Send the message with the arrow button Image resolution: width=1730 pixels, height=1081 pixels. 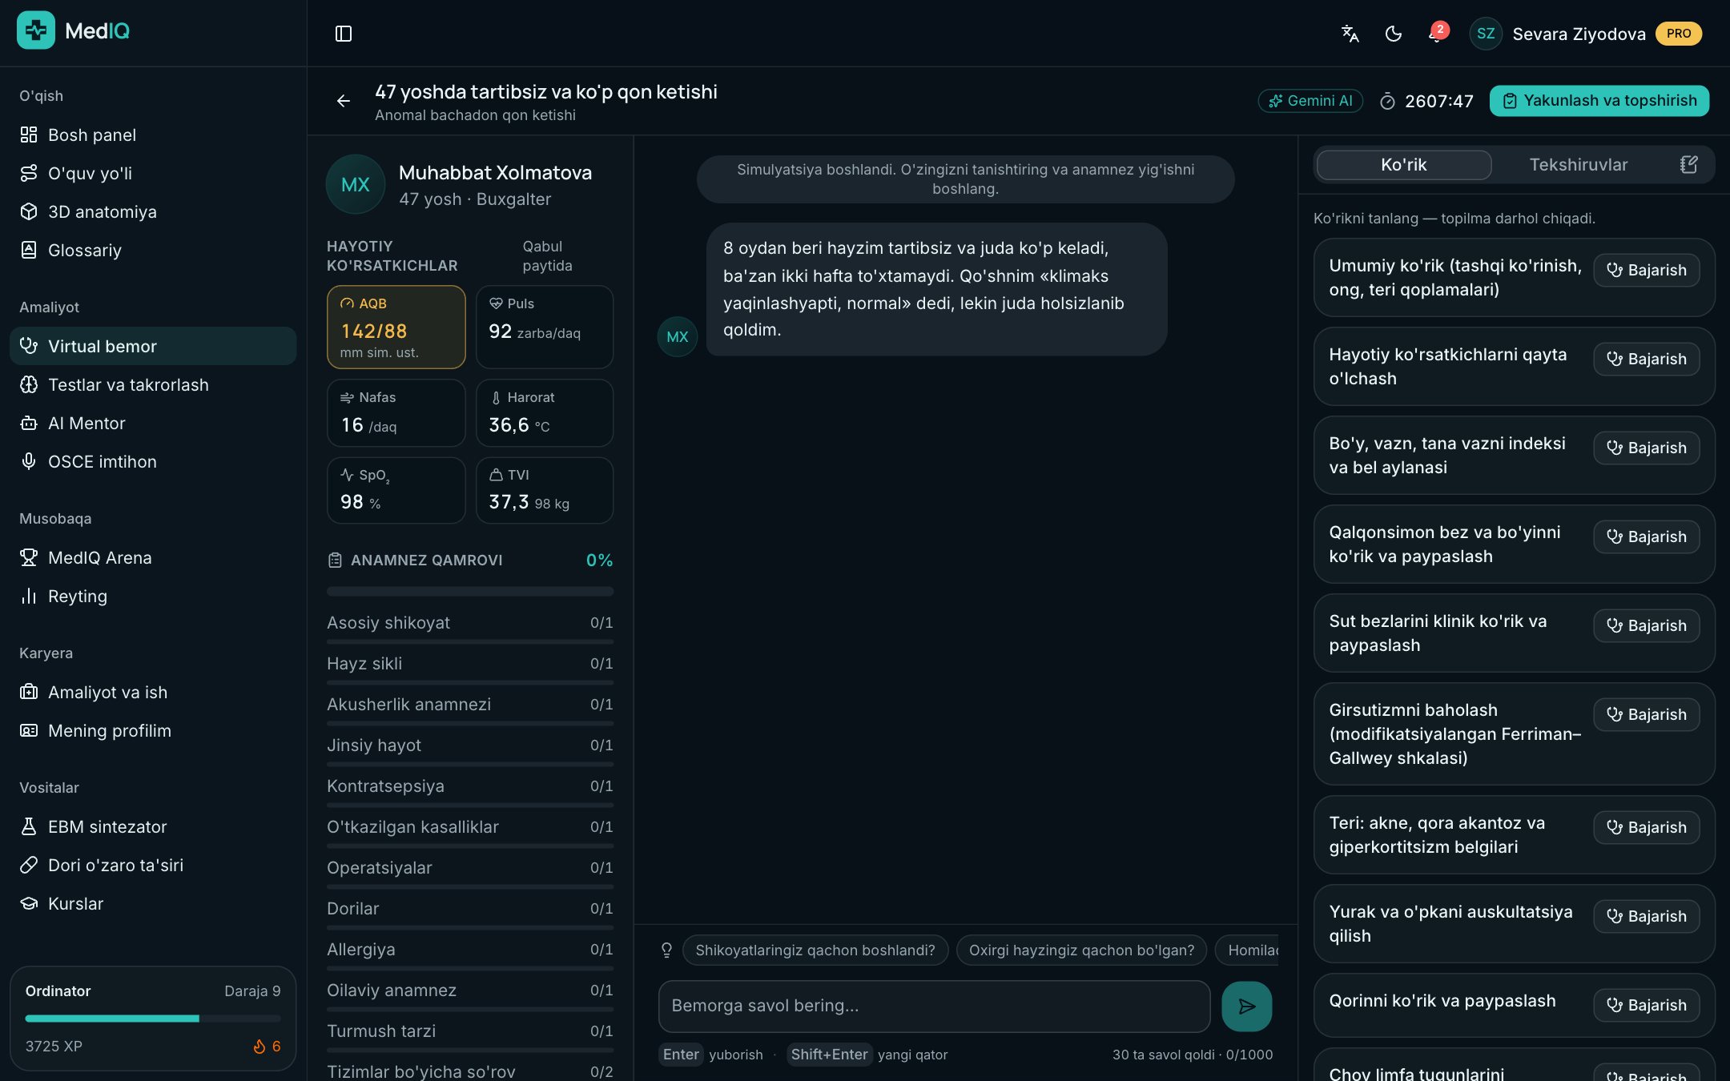click(1246, 1006)
